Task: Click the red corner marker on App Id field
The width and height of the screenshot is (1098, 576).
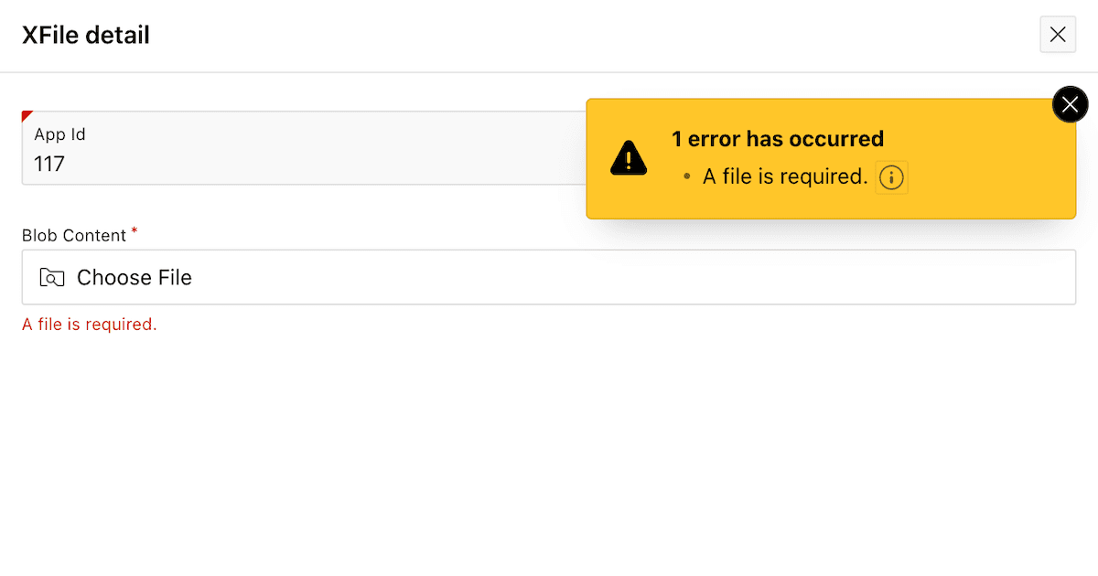Action: [27, 116]
